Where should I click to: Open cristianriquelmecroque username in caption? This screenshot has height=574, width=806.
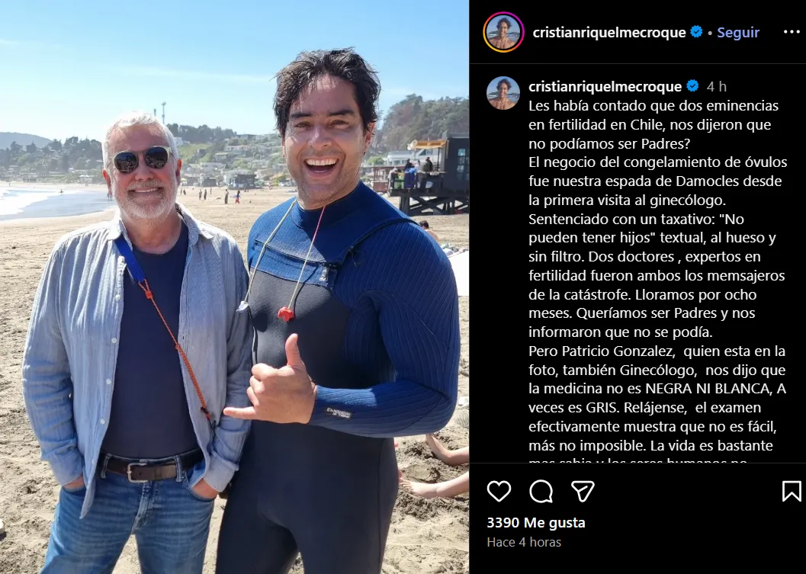point(605,86)
